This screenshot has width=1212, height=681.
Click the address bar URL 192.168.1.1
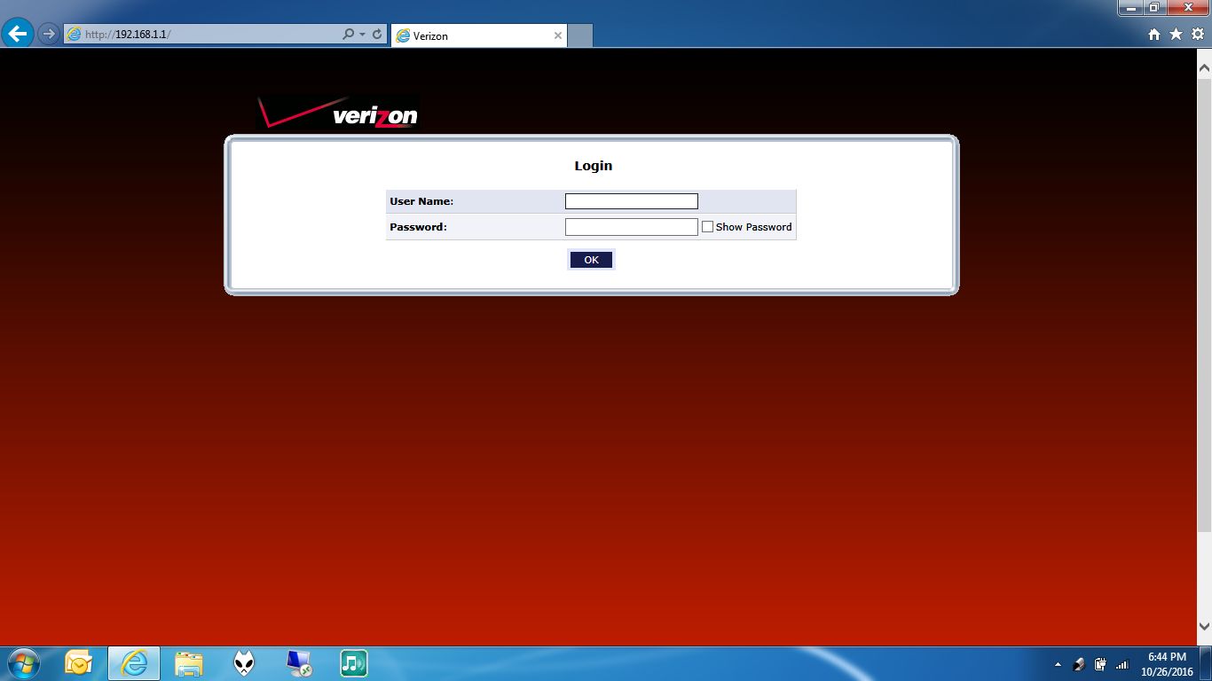[128, 35]
